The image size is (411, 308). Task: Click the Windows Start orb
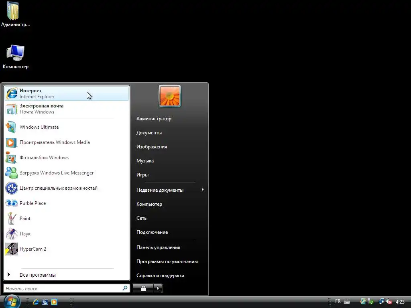12,302
